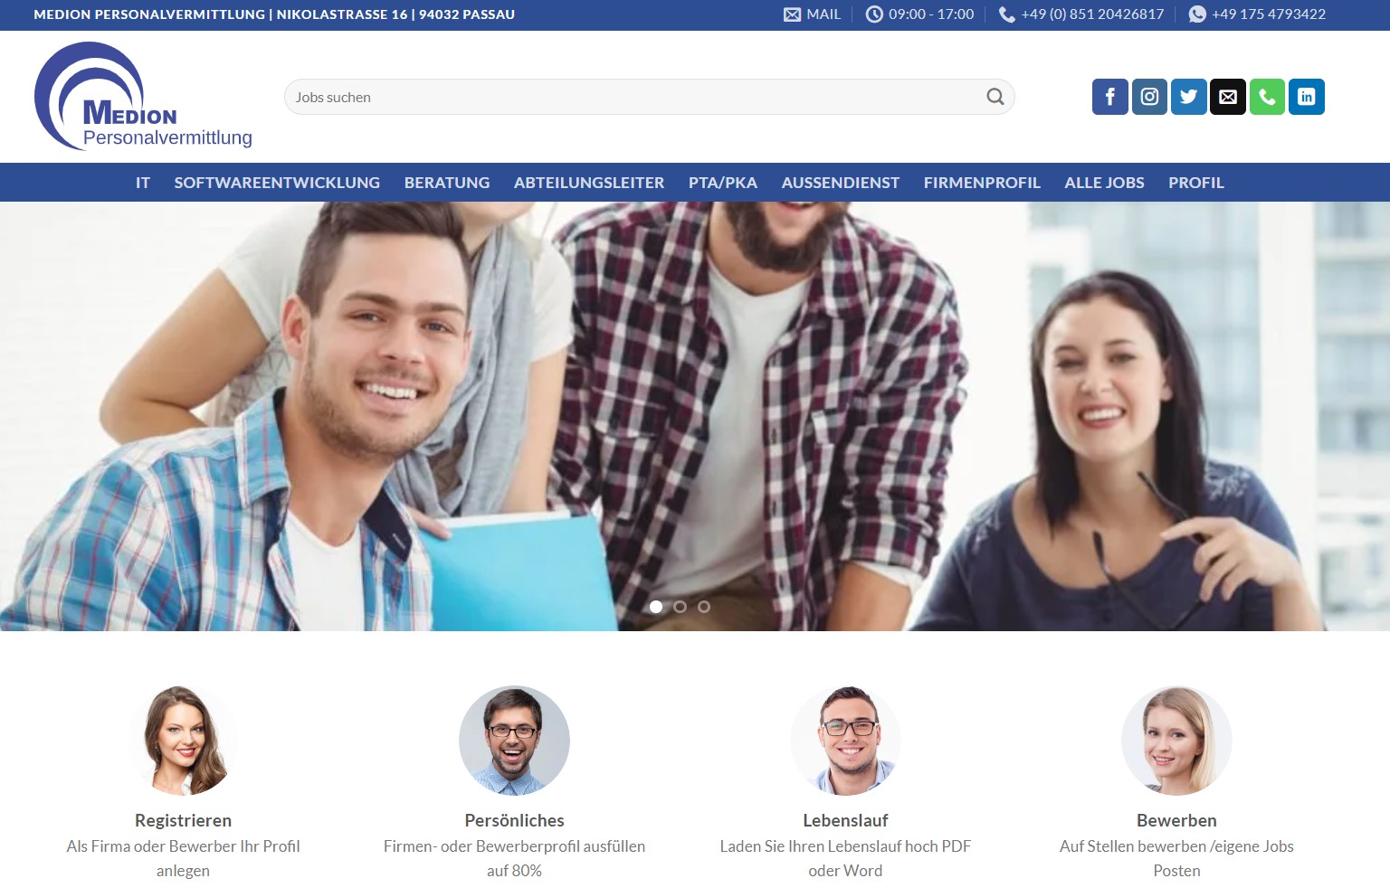Open the Firmenprofil navigation item

point(982,183)
